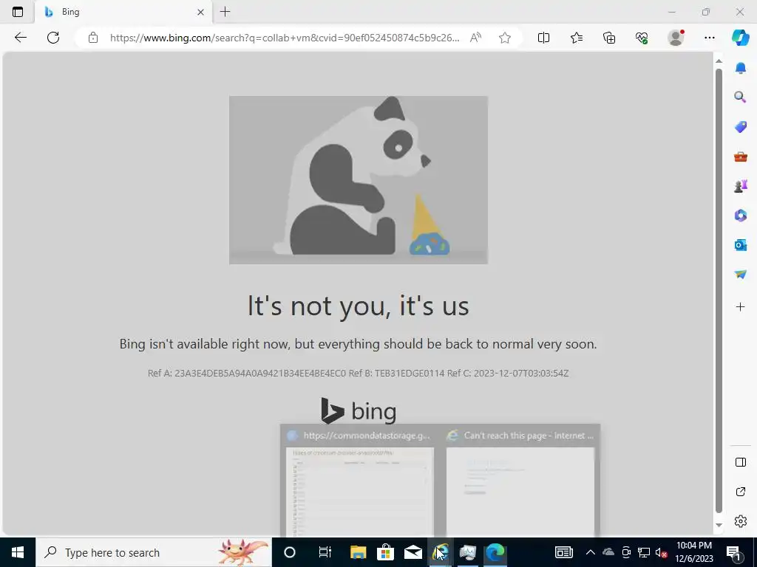Screen dimensions: 757x567
Task: Launch Copilot from the top-right corner
Action: coord(740,38)
